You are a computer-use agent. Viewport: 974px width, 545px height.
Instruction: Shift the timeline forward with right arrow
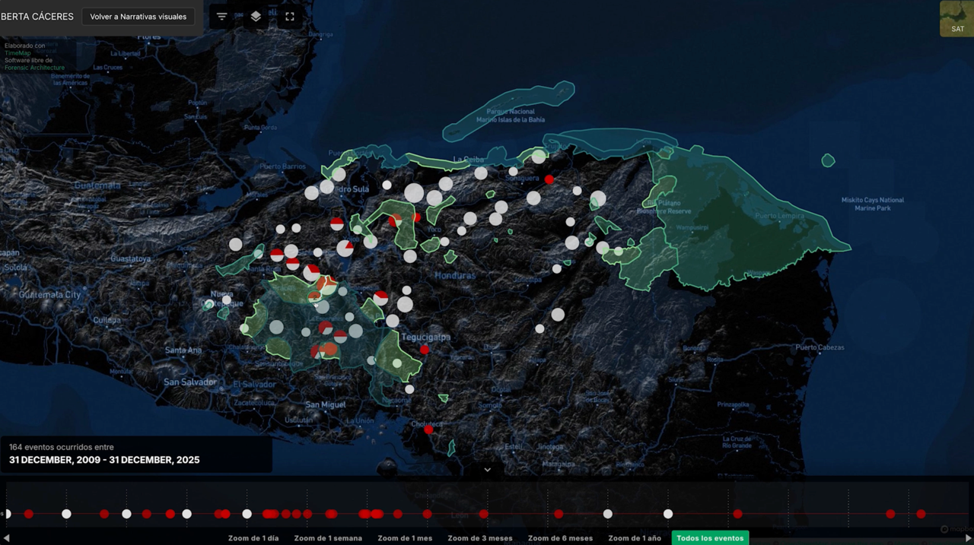968,538
